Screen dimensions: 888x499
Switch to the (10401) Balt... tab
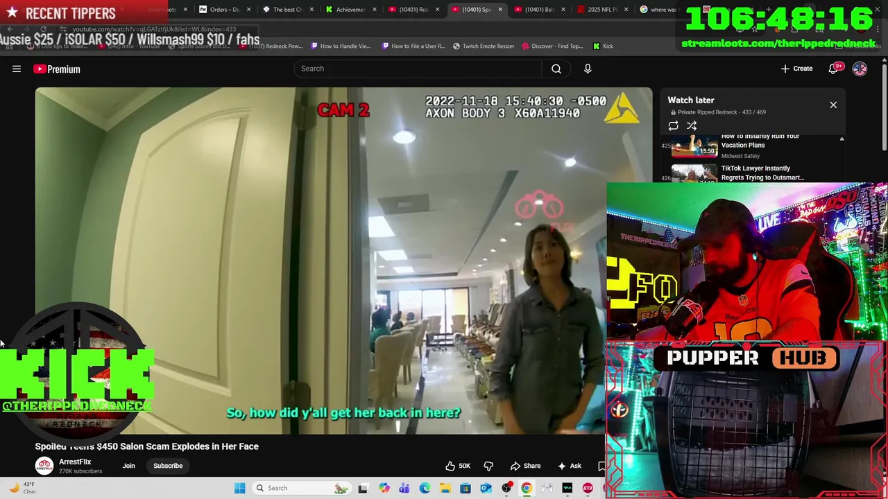[x=539, y=10]
